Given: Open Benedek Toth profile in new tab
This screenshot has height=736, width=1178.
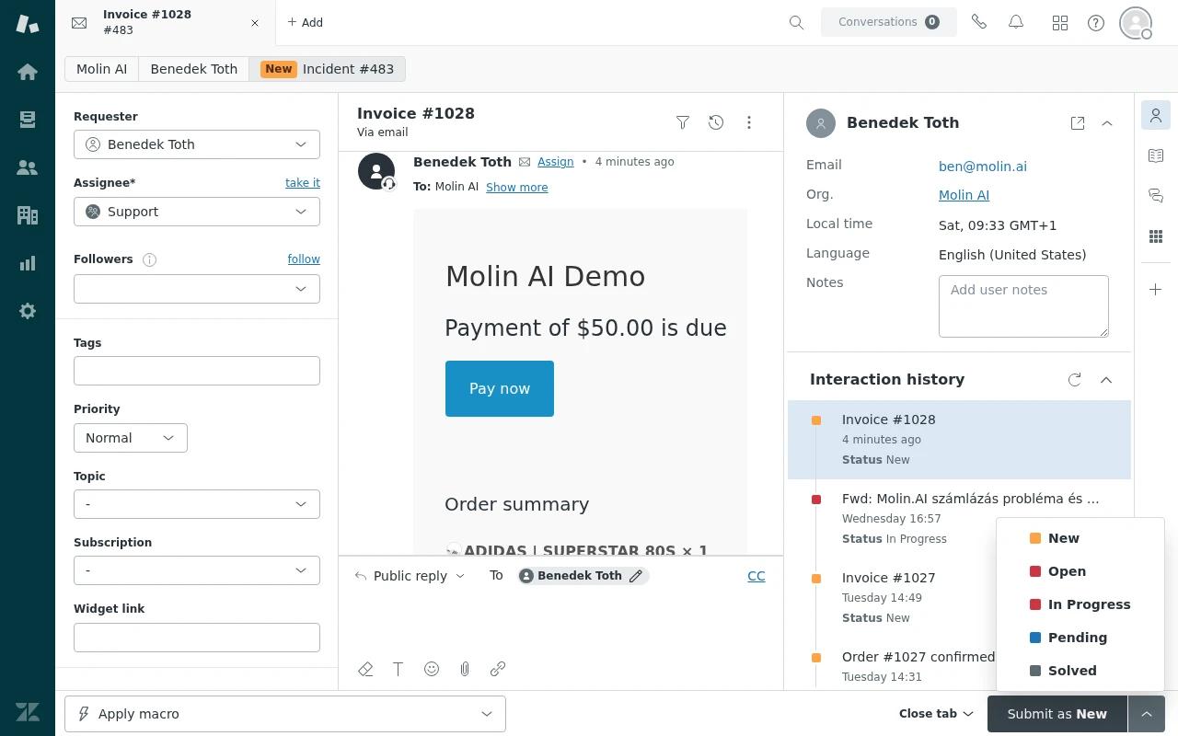Looking at the screenshot, I should tap(1078, 123).
